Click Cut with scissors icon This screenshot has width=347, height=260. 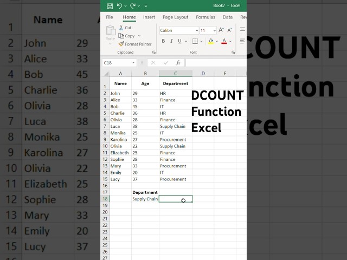tap(125, 28)
